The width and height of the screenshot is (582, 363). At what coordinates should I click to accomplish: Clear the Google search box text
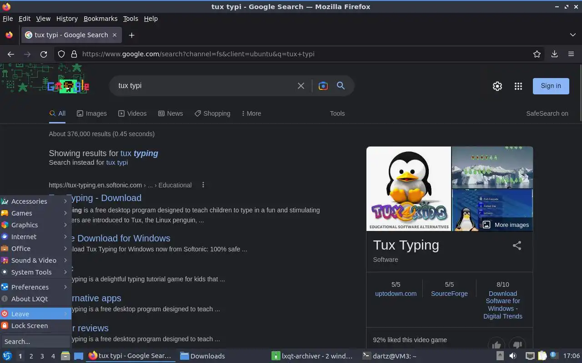(301, 86)
